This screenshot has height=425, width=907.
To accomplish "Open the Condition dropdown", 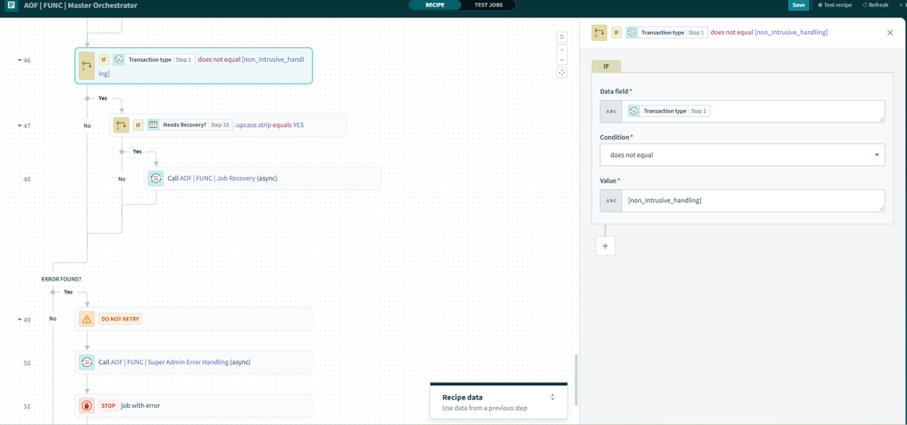I will tap(742, 155).
